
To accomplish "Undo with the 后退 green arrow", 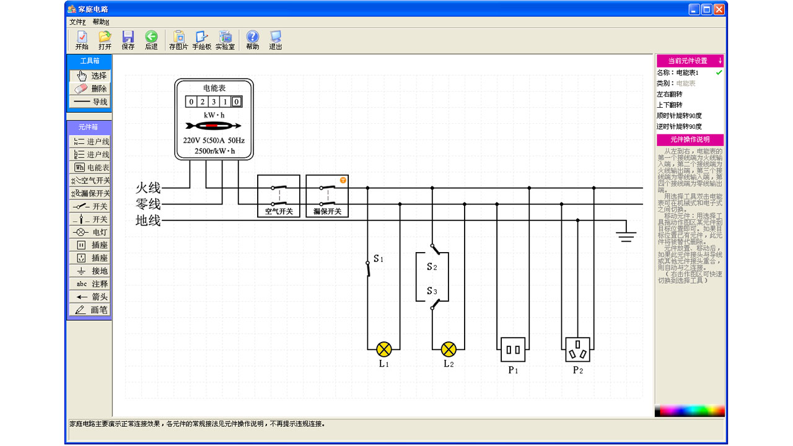I will (x=151, y=40).
